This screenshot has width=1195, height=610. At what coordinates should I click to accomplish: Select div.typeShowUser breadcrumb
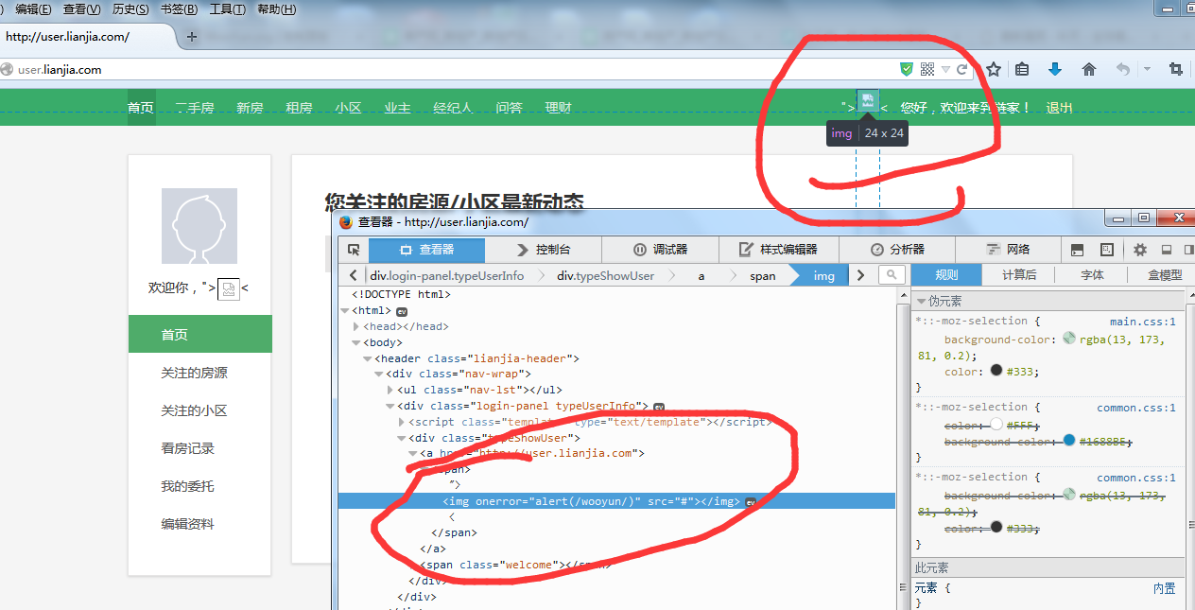pyautogui.click(x=605, y=275)
